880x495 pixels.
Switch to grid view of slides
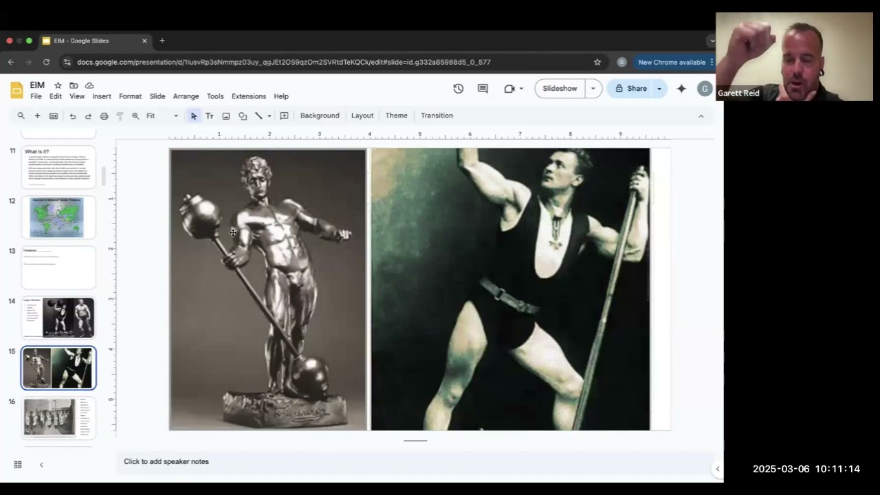click(x=18, y=465)
